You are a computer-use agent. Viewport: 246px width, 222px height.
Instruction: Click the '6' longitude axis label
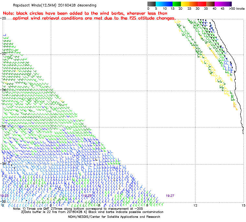[x=99, y=205]
